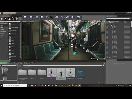Viewport: 132px width, 99px height.
Task: Toggle the world/local coordinate system icon
Action: (x=84, y=21)
